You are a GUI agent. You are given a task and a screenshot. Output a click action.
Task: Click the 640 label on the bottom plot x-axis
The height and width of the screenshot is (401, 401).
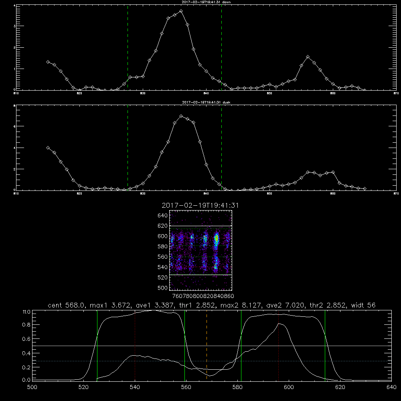click(x=391, y=387)
